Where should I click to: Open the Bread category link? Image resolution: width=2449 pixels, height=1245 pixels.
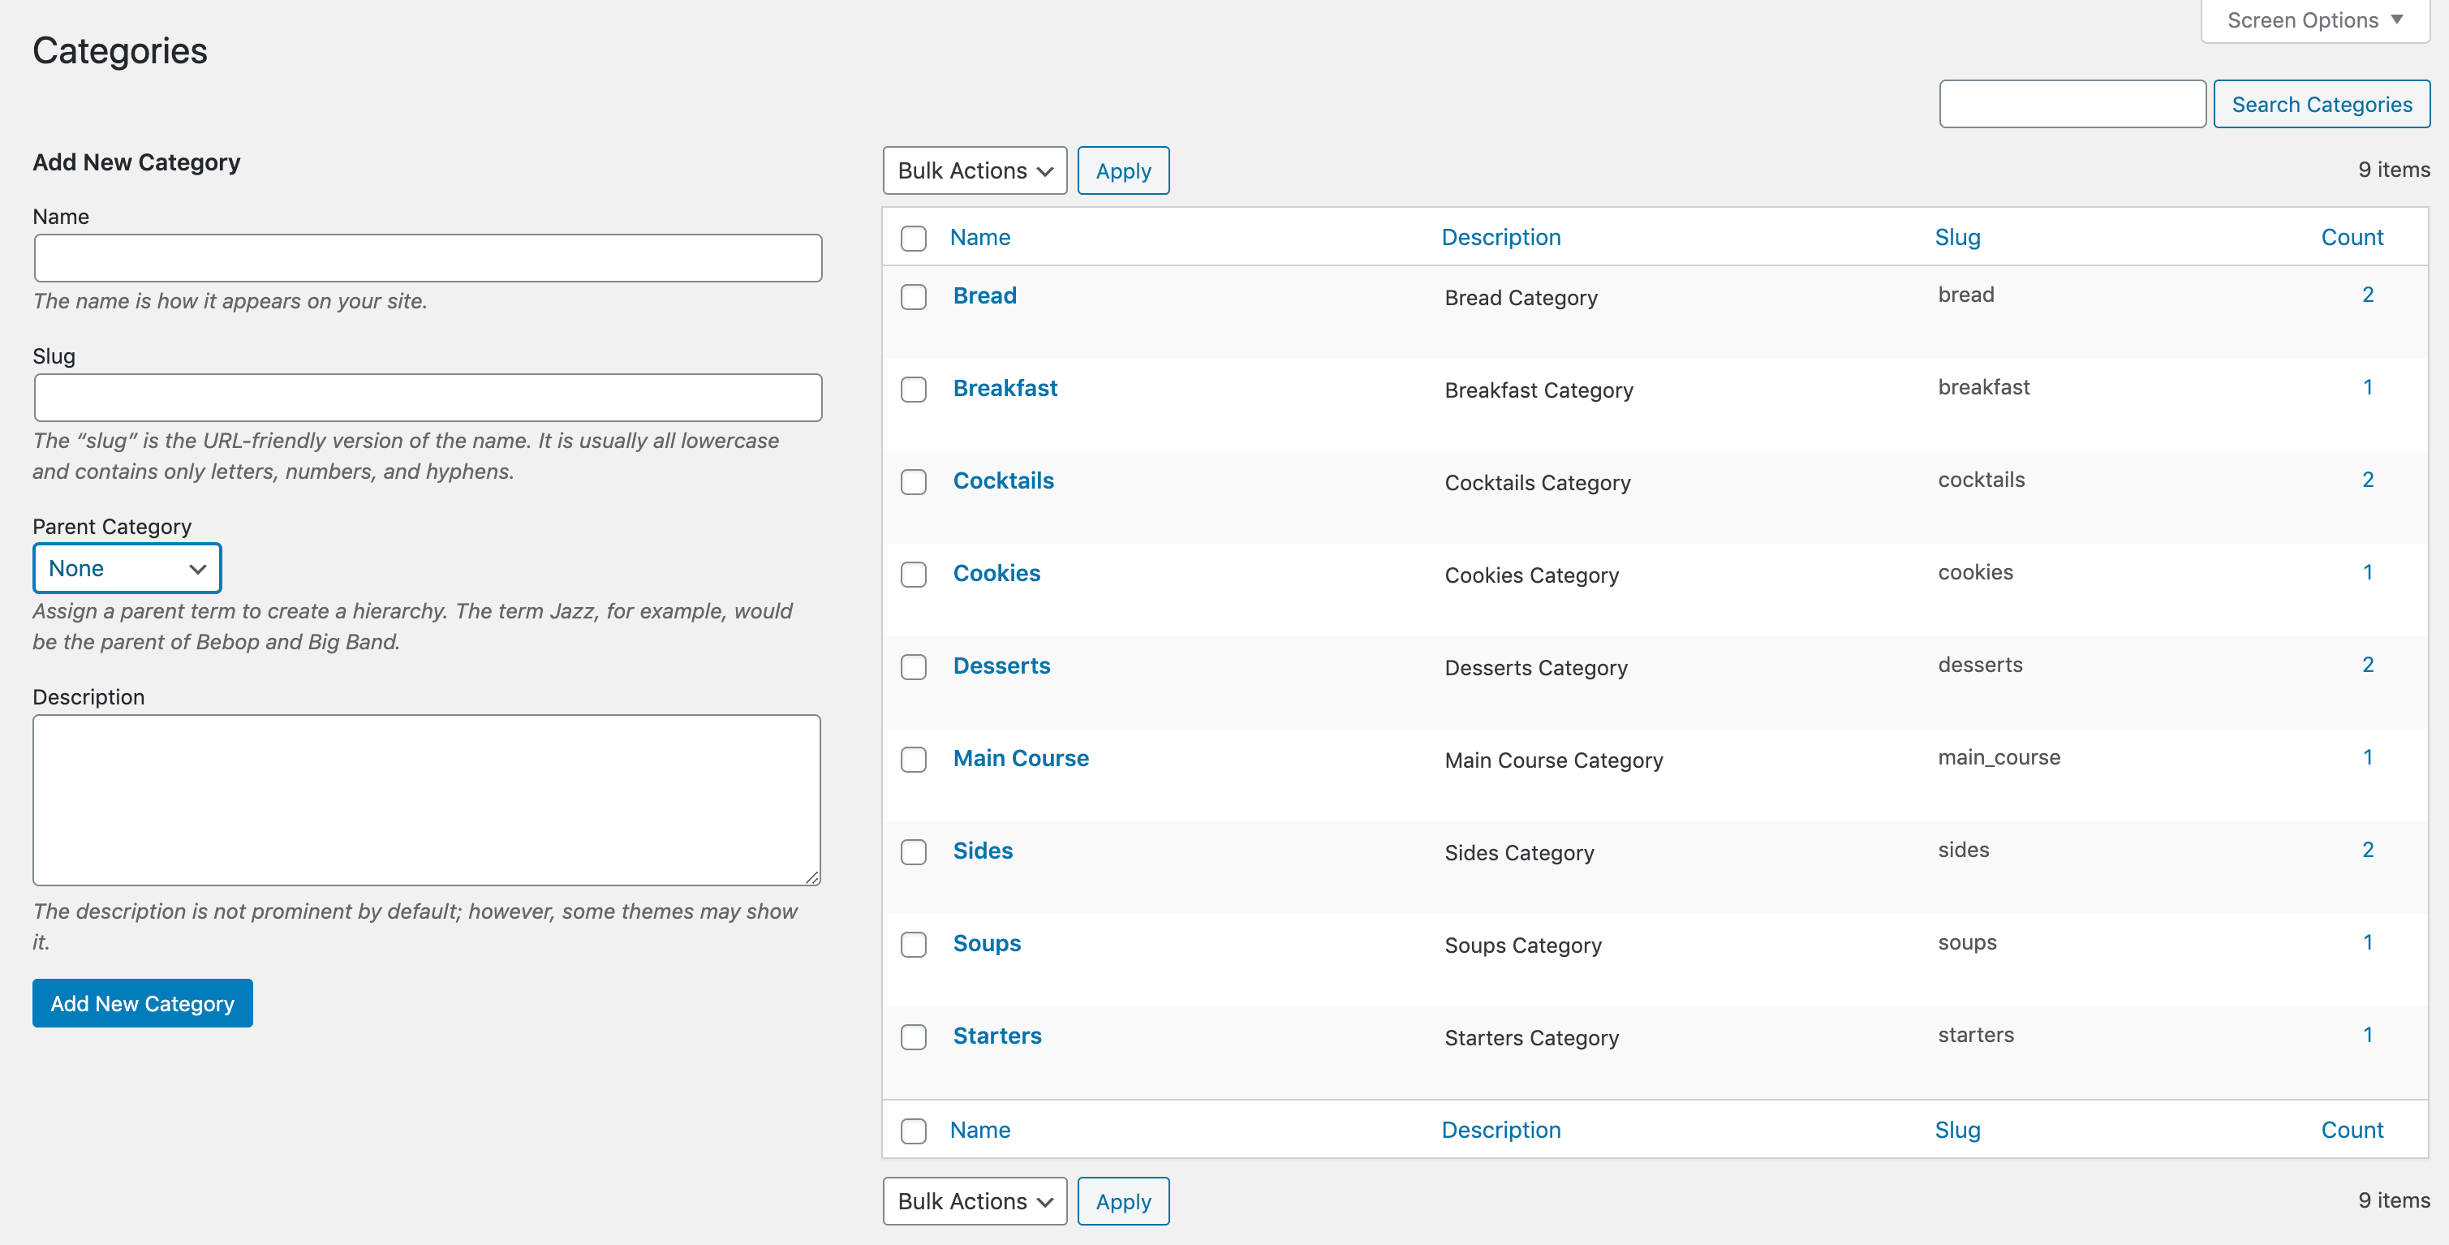click(984, 295)
